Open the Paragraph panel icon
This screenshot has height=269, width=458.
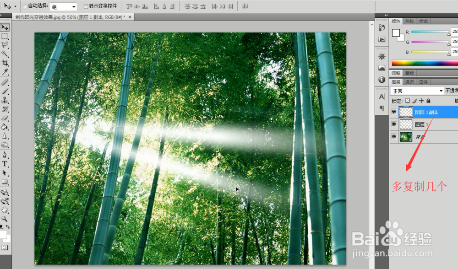click(382, 108)
